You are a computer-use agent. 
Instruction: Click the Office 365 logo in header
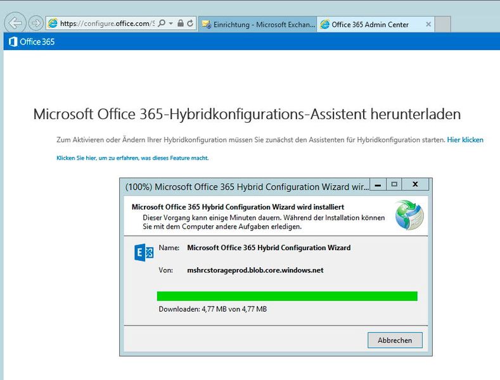[x=32, y=42]
